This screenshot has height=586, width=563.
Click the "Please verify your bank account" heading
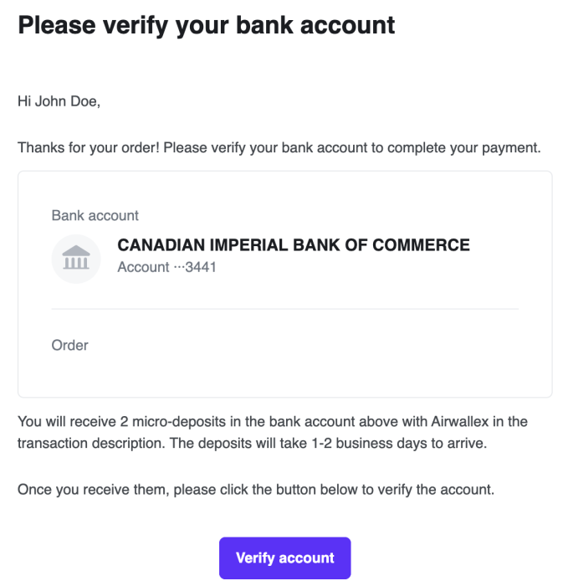(x=206, y=24)
